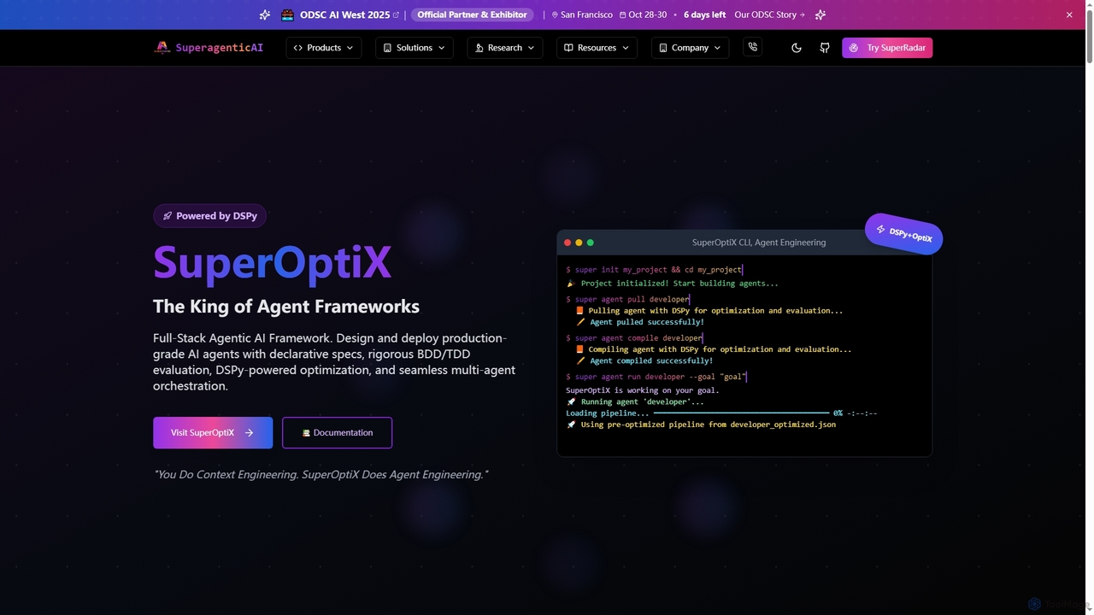Click the 'Agent pulled successfully!' line

coord(641,322)
